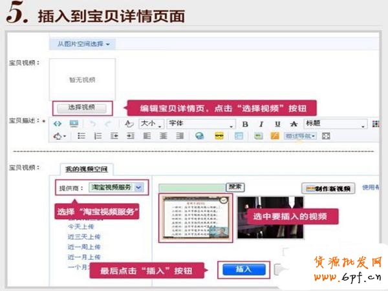
Task: Click the undo arrow in editor toolbar
Action: click(x=92, y=124)
